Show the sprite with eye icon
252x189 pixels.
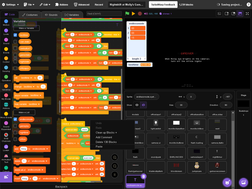coord(137,105)
